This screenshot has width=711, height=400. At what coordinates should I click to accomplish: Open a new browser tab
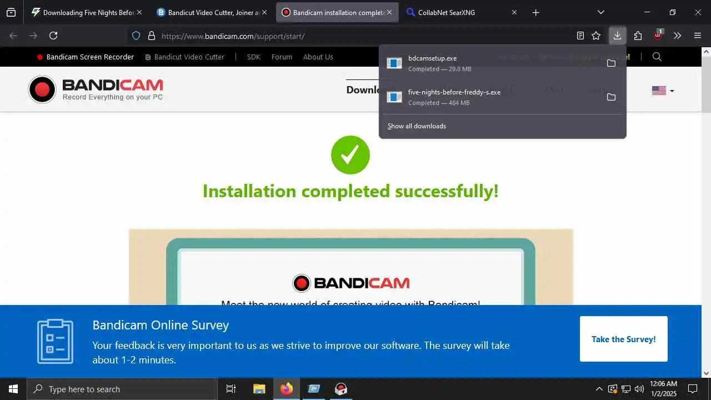[x=535, y=12]
